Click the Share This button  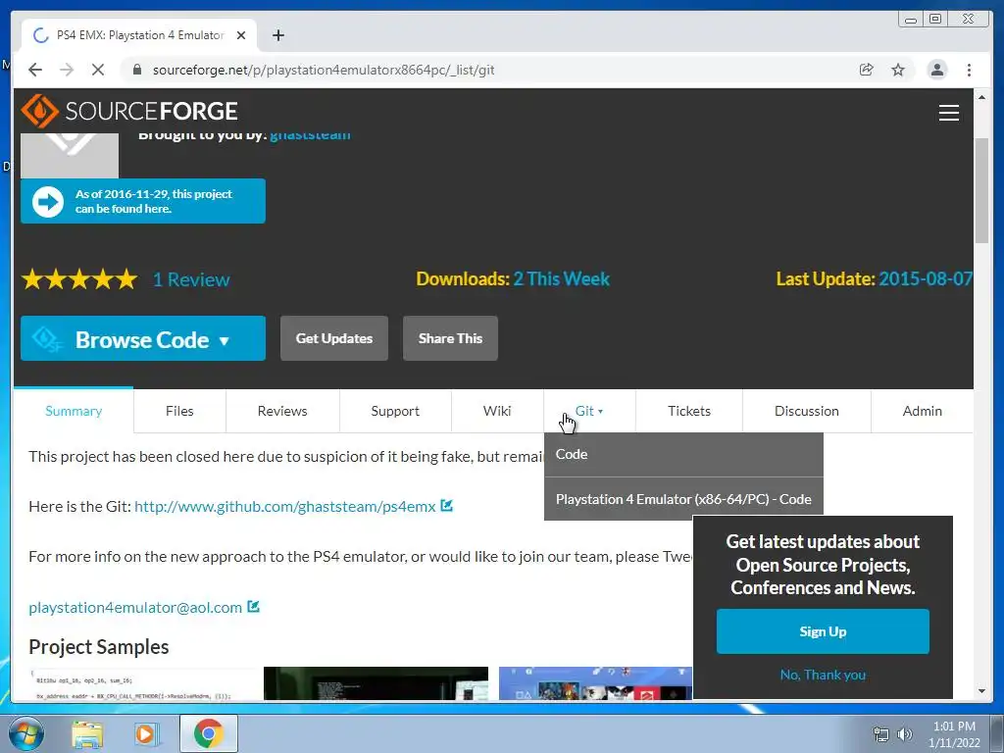[450, 338]
